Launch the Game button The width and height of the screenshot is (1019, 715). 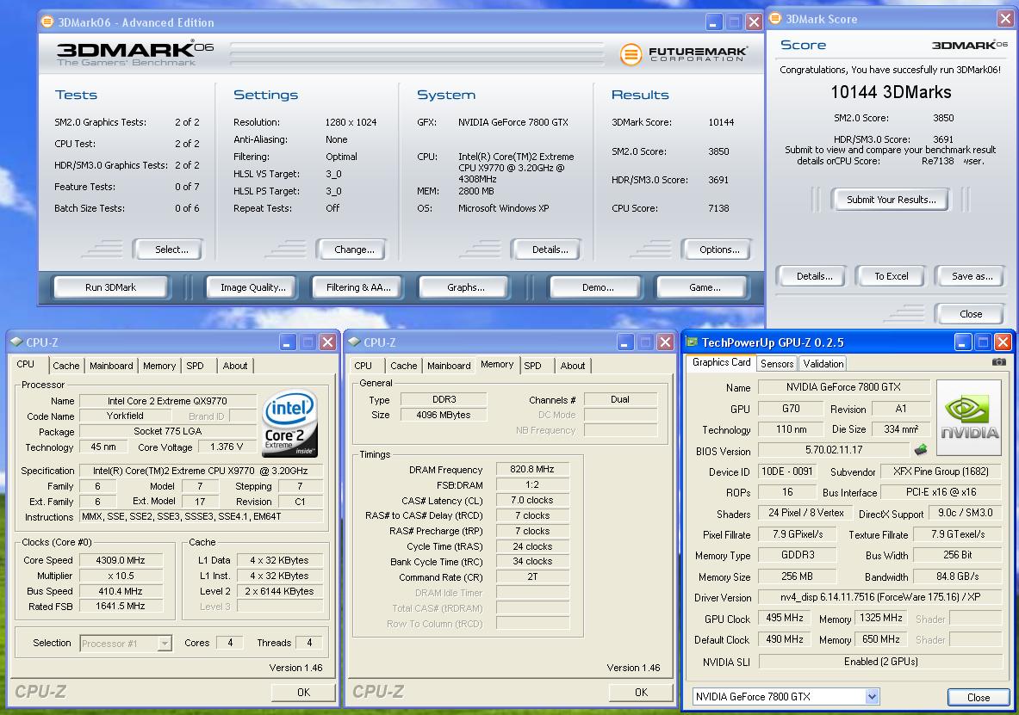tap(705, 287)
